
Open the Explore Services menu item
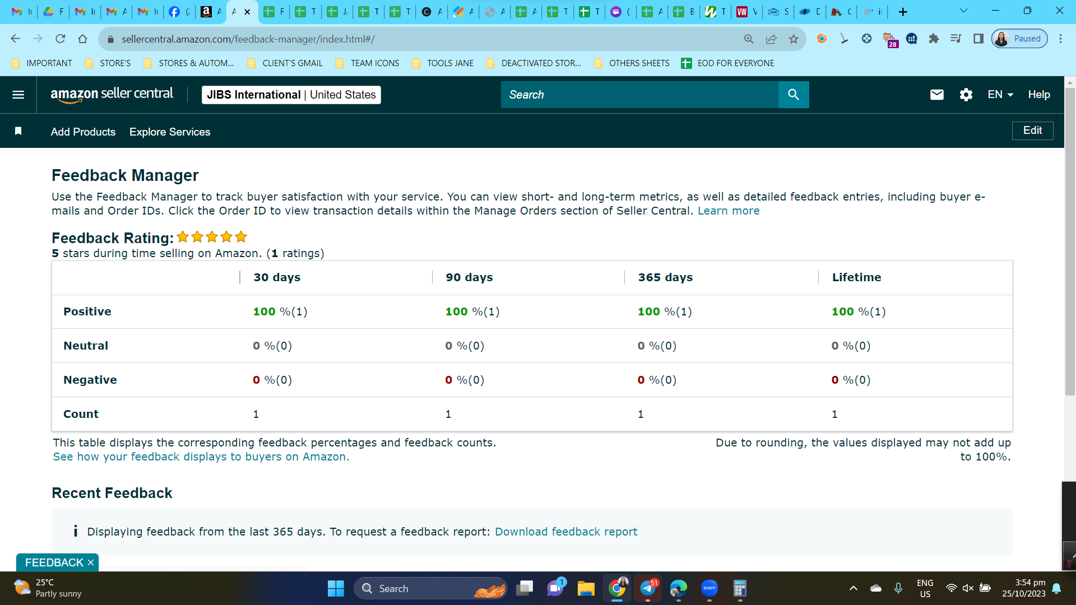[170, 132]
